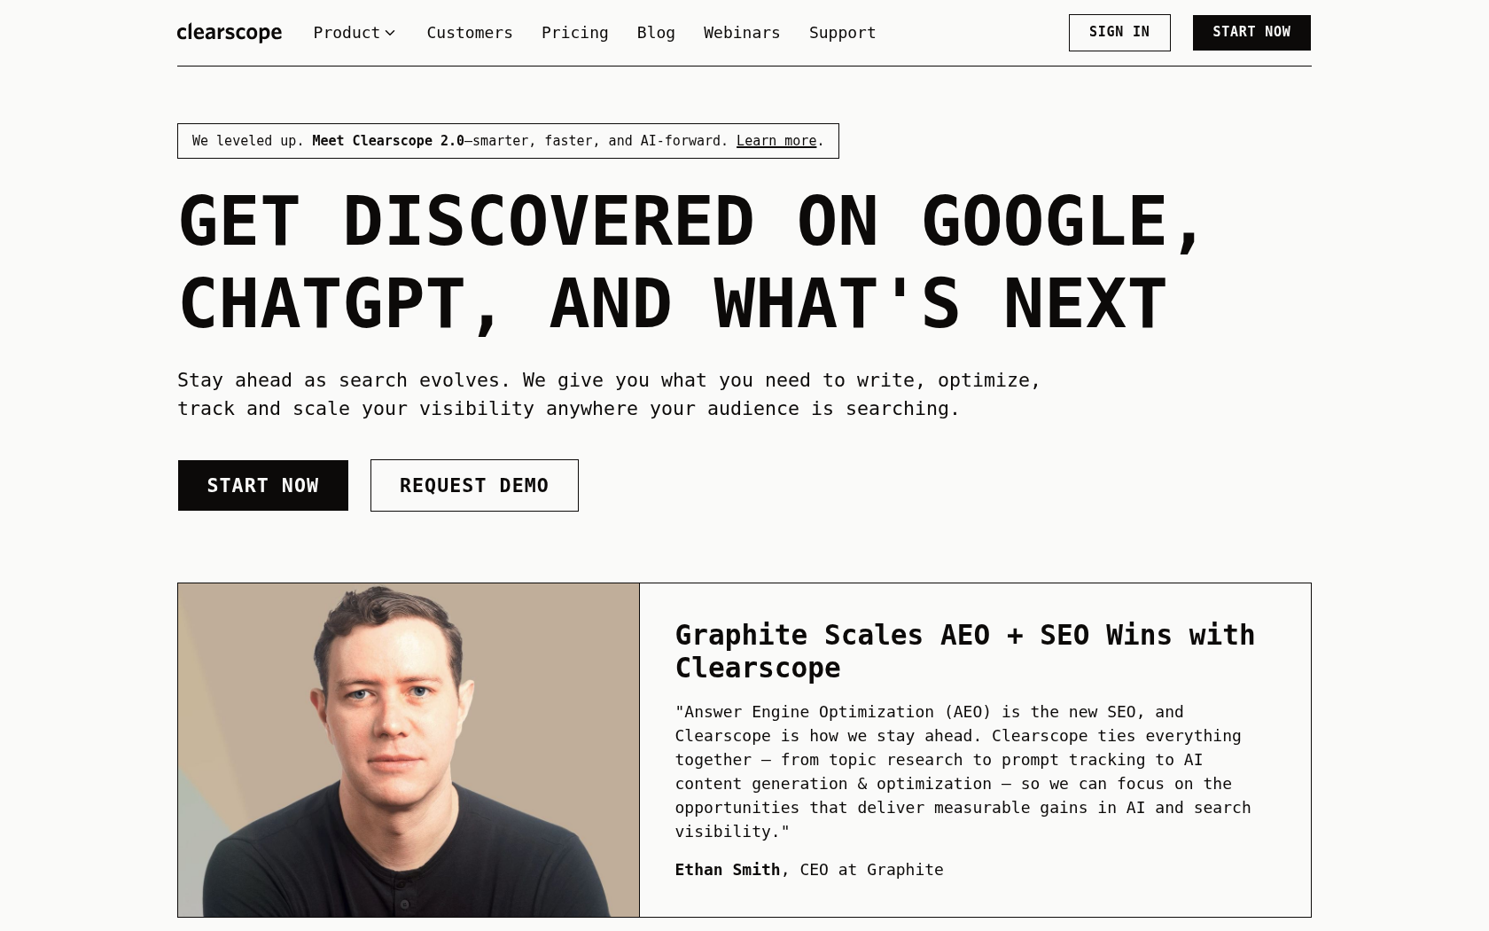Image resolution: width=1489 pixels, height=931 pixels.
Task: Open the Product menu label
Action: pyautogui.click(x=346, y=33)
